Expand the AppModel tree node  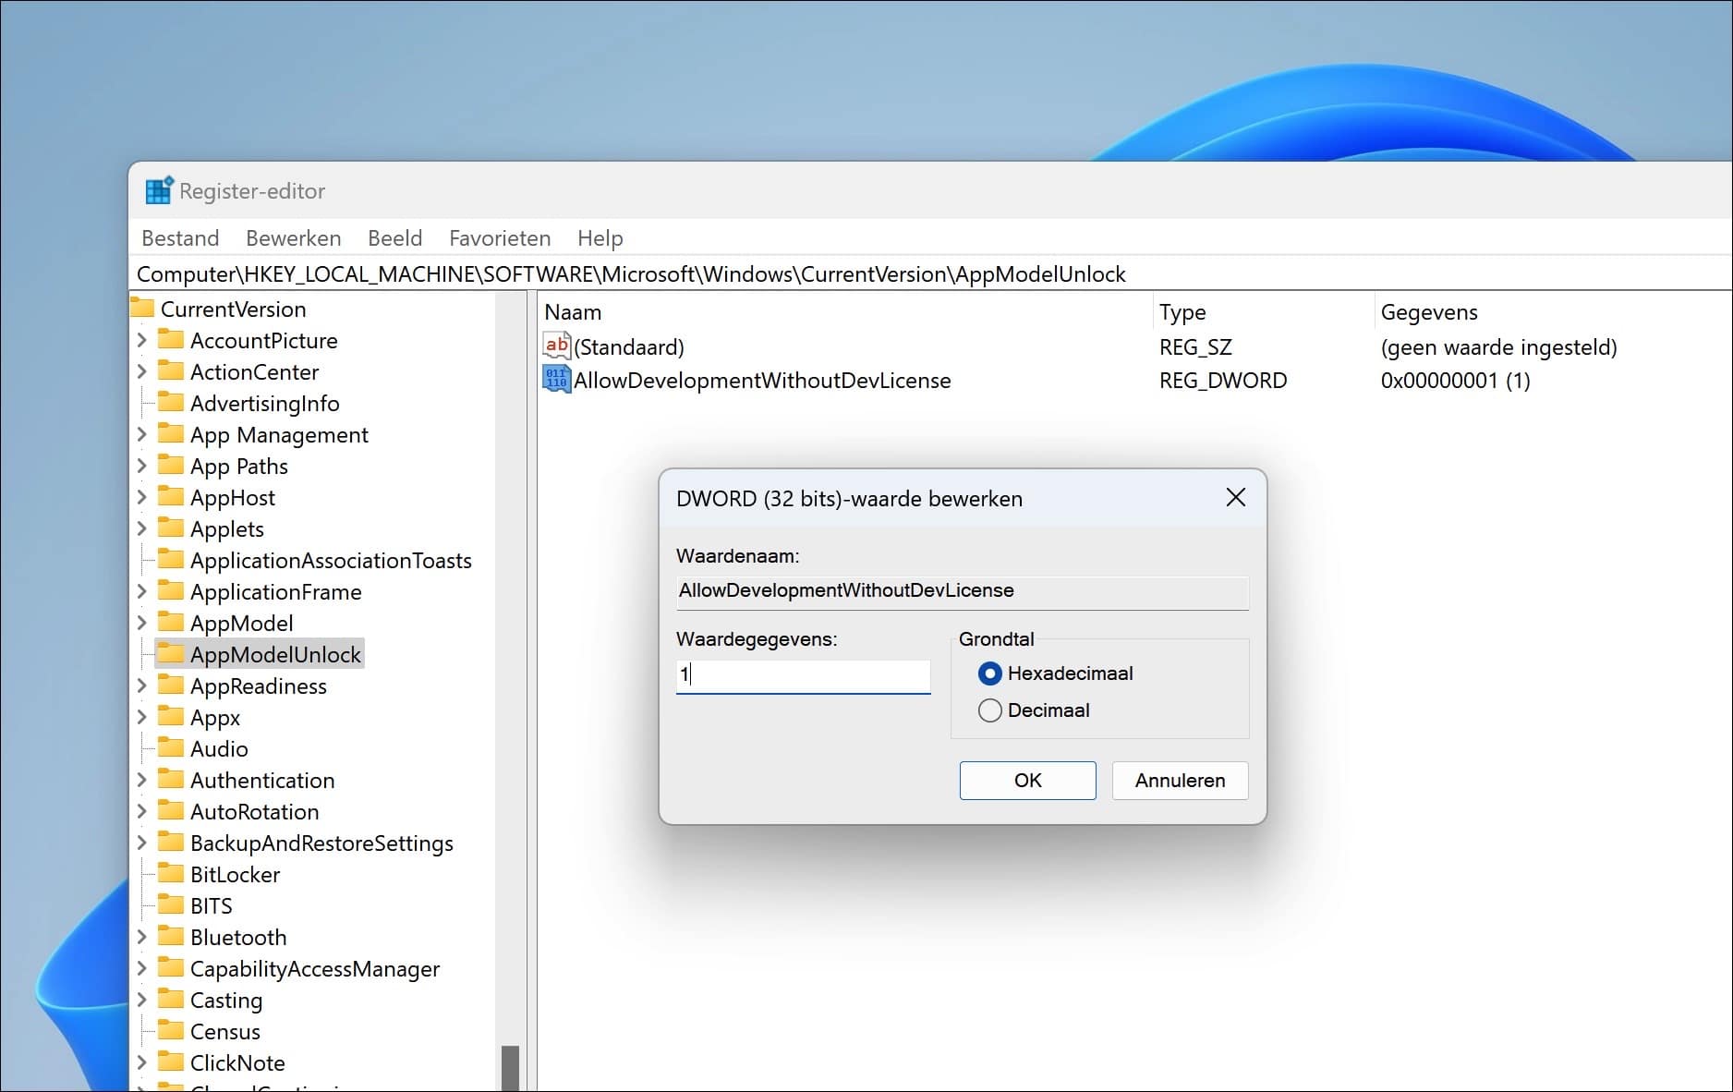141,623
